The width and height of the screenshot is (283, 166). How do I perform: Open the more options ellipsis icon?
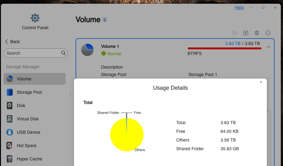click(x=268, y=33)
